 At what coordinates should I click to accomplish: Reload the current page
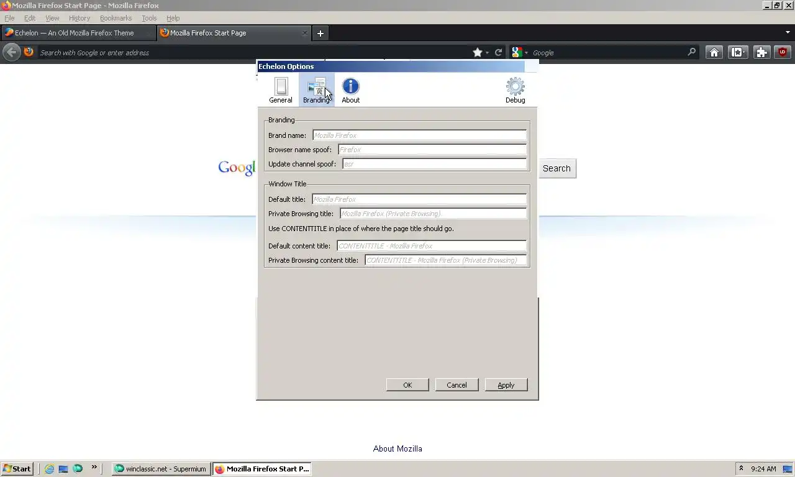click(498, 52)
